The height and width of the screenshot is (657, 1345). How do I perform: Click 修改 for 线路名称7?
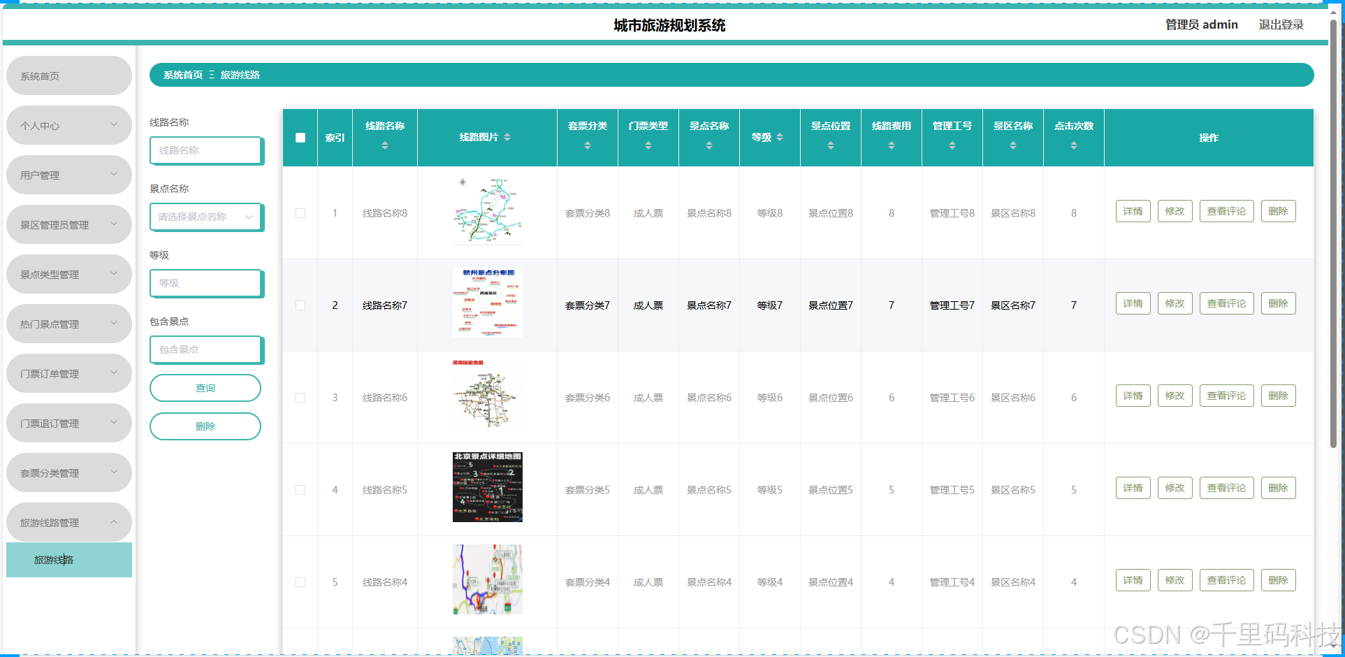coord(1175,303)
